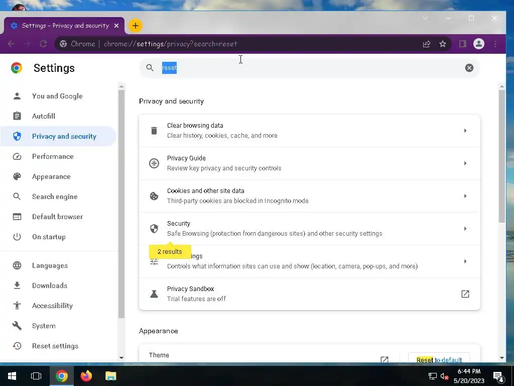Click the Chrome logo beside Settings title
The height and width of the screenshot is (386, 514).
17,68
